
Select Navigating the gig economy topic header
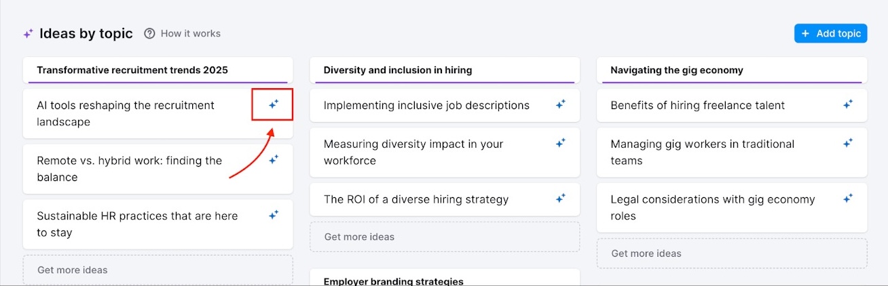tap(677, 70)
